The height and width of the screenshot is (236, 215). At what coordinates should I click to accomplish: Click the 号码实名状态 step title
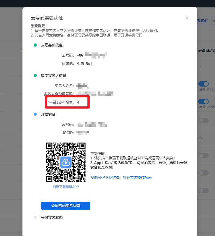pos(52,218)
